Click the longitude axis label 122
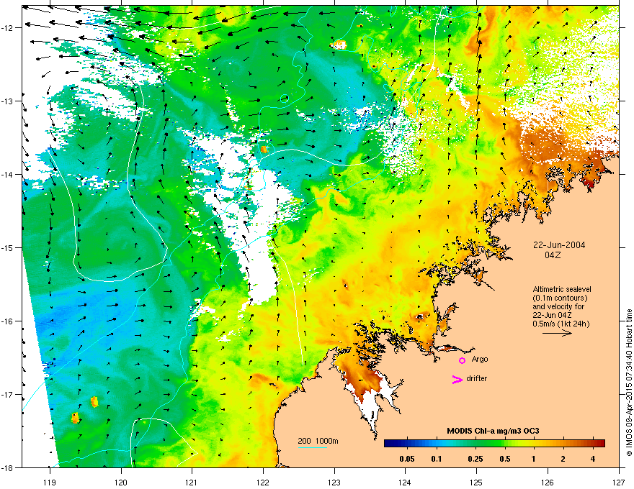 point(263,482)
